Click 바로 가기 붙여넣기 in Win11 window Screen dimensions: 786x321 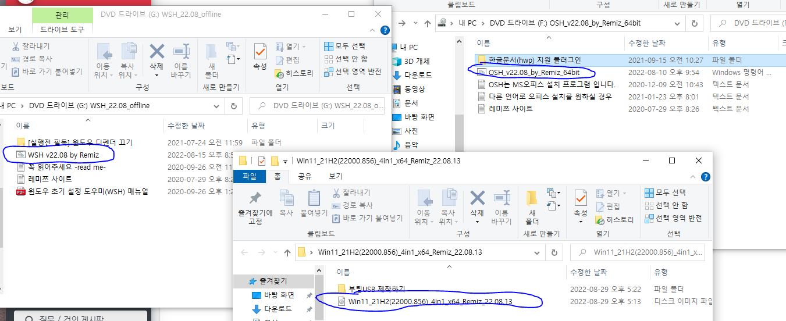367,218
